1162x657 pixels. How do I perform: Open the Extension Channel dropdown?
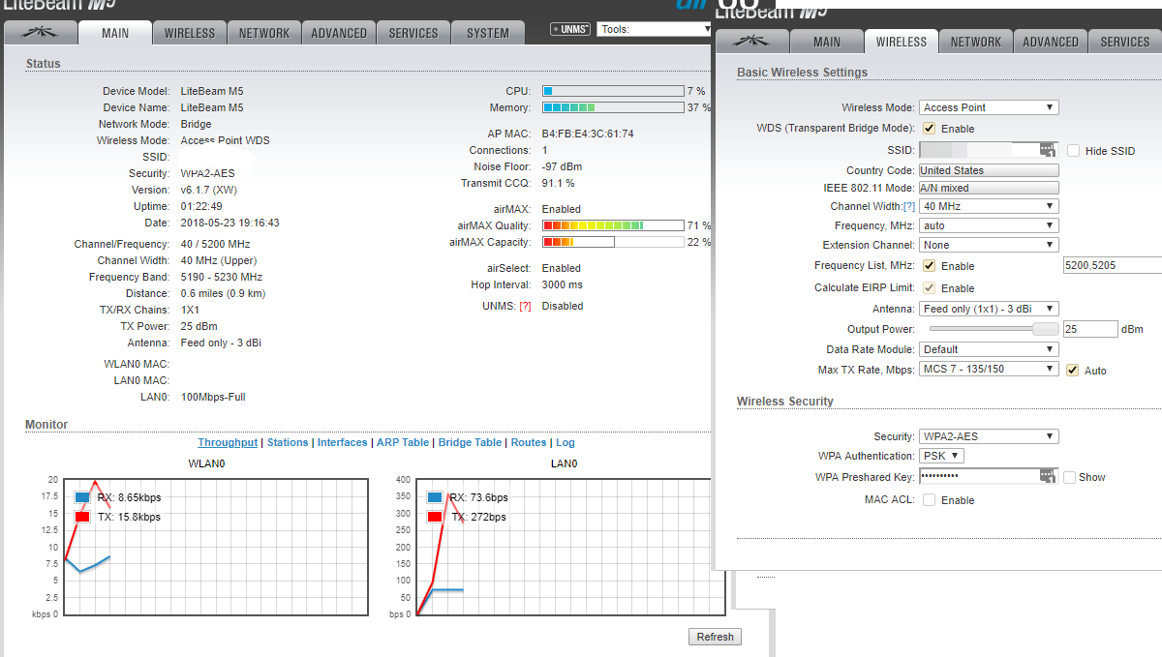[989, 245]
